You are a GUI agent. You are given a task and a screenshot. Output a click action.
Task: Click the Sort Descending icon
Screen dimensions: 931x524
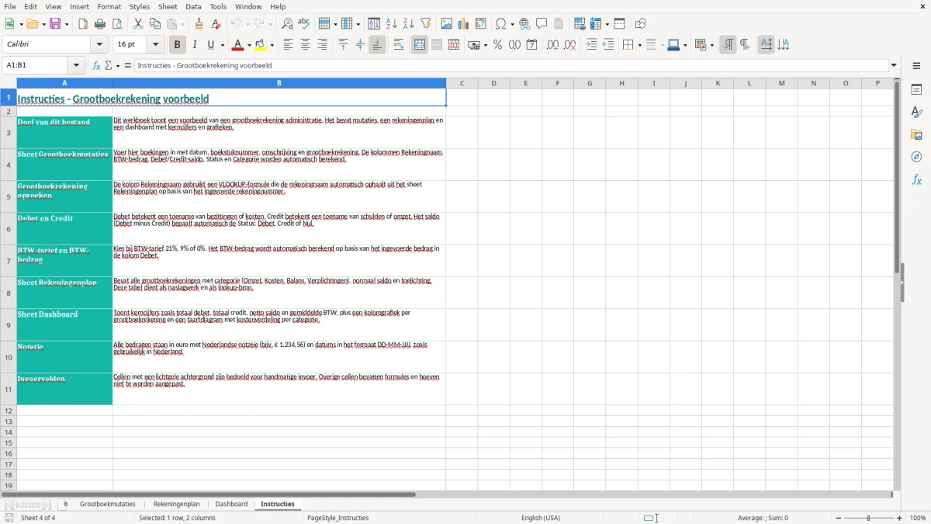[x=409, y=24]
